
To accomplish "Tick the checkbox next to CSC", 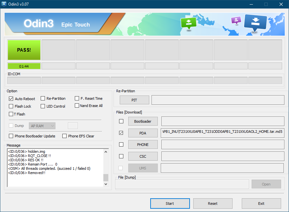I will tap(121, 156).
